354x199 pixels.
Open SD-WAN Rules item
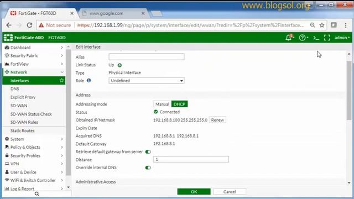tap(24, 122)
